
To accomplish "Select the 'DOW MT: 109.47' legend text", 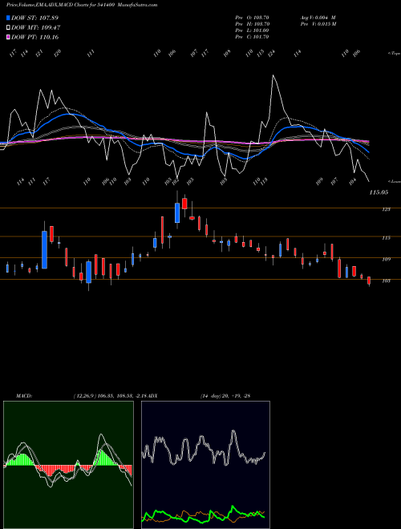I will coord(36,27).
